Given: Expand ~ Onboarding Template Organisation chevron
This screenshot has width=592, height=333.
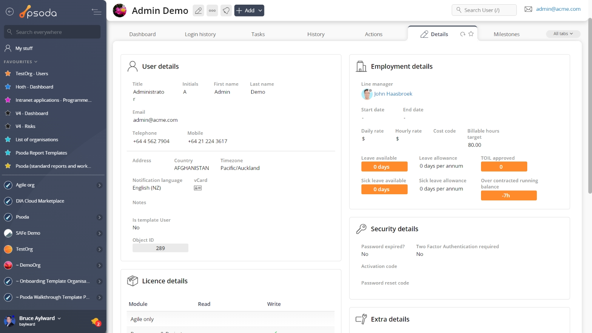Looking at the screenshot, I should (x=99, y=282).
